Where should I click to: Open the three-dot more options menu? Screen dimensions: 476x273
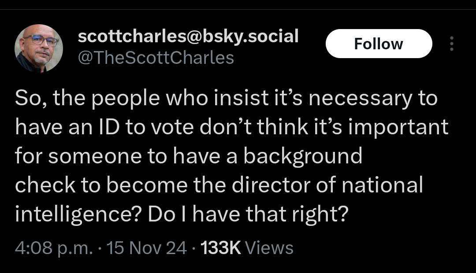pyautogui.click(x=451, y=44)
